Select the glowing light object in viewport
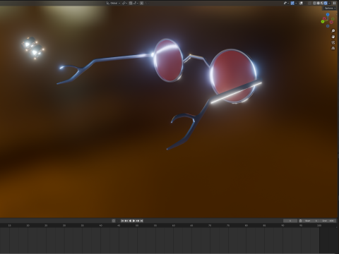Viewport: 339px width, 254px height. coord(32,48)
